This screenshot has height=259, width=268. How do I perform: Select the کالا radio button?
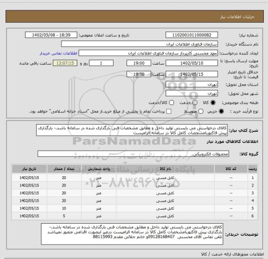click(213, 102)
